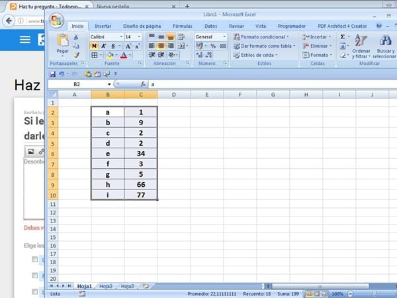This screenshot has height=298, width=397.
Task: Click merge and center icon
Action: (x=181, y=46)
